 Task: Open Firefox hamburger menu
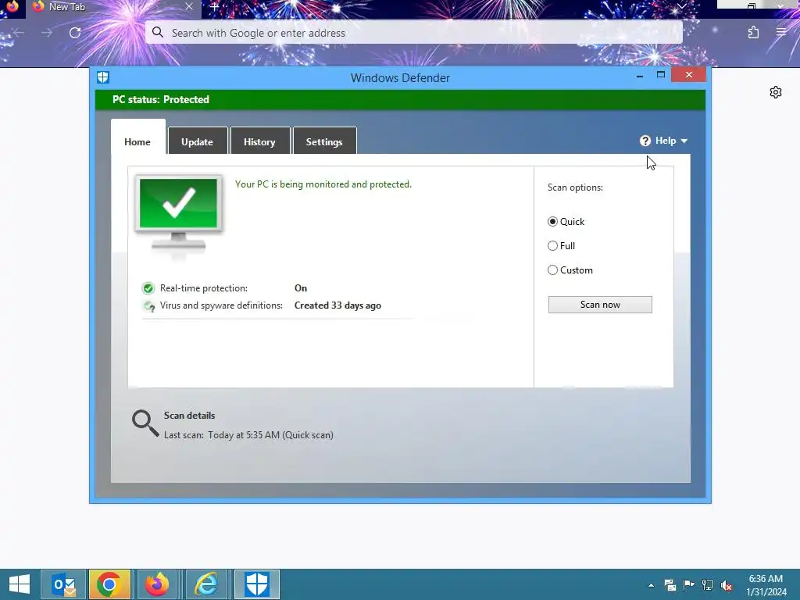point(781,32)
